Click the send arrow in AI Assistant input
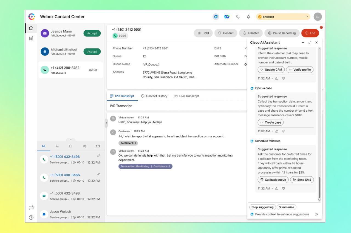351x233 pixels. [x=317, y=214]
